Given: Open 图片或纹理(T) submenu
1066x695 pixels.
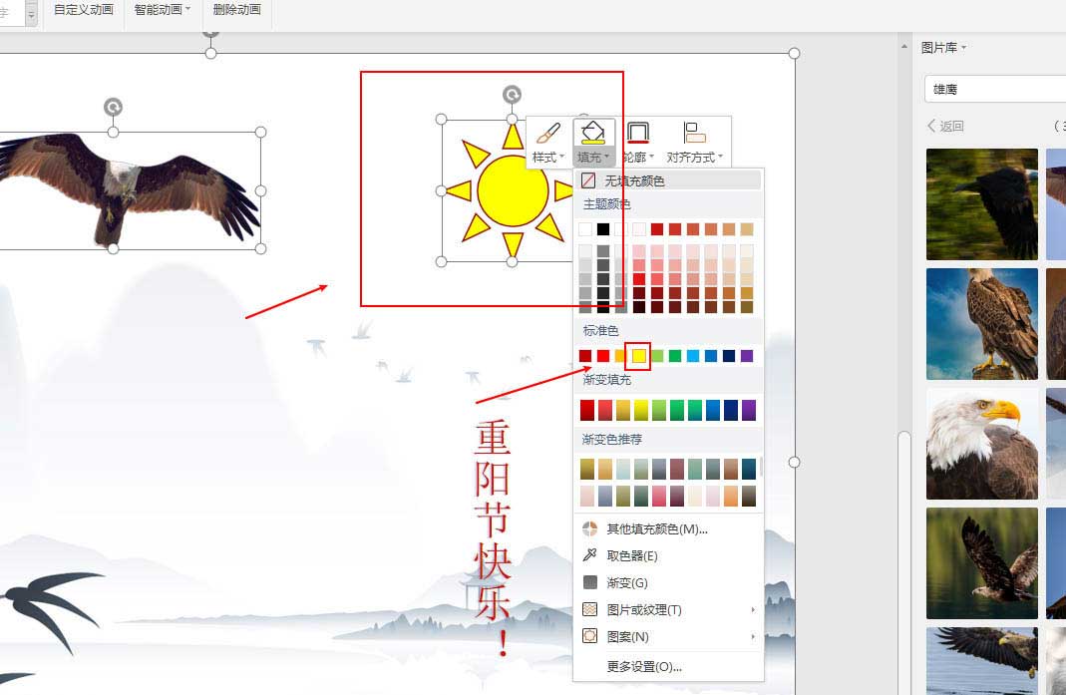Looking at the screenshot, I should (668, 610).
